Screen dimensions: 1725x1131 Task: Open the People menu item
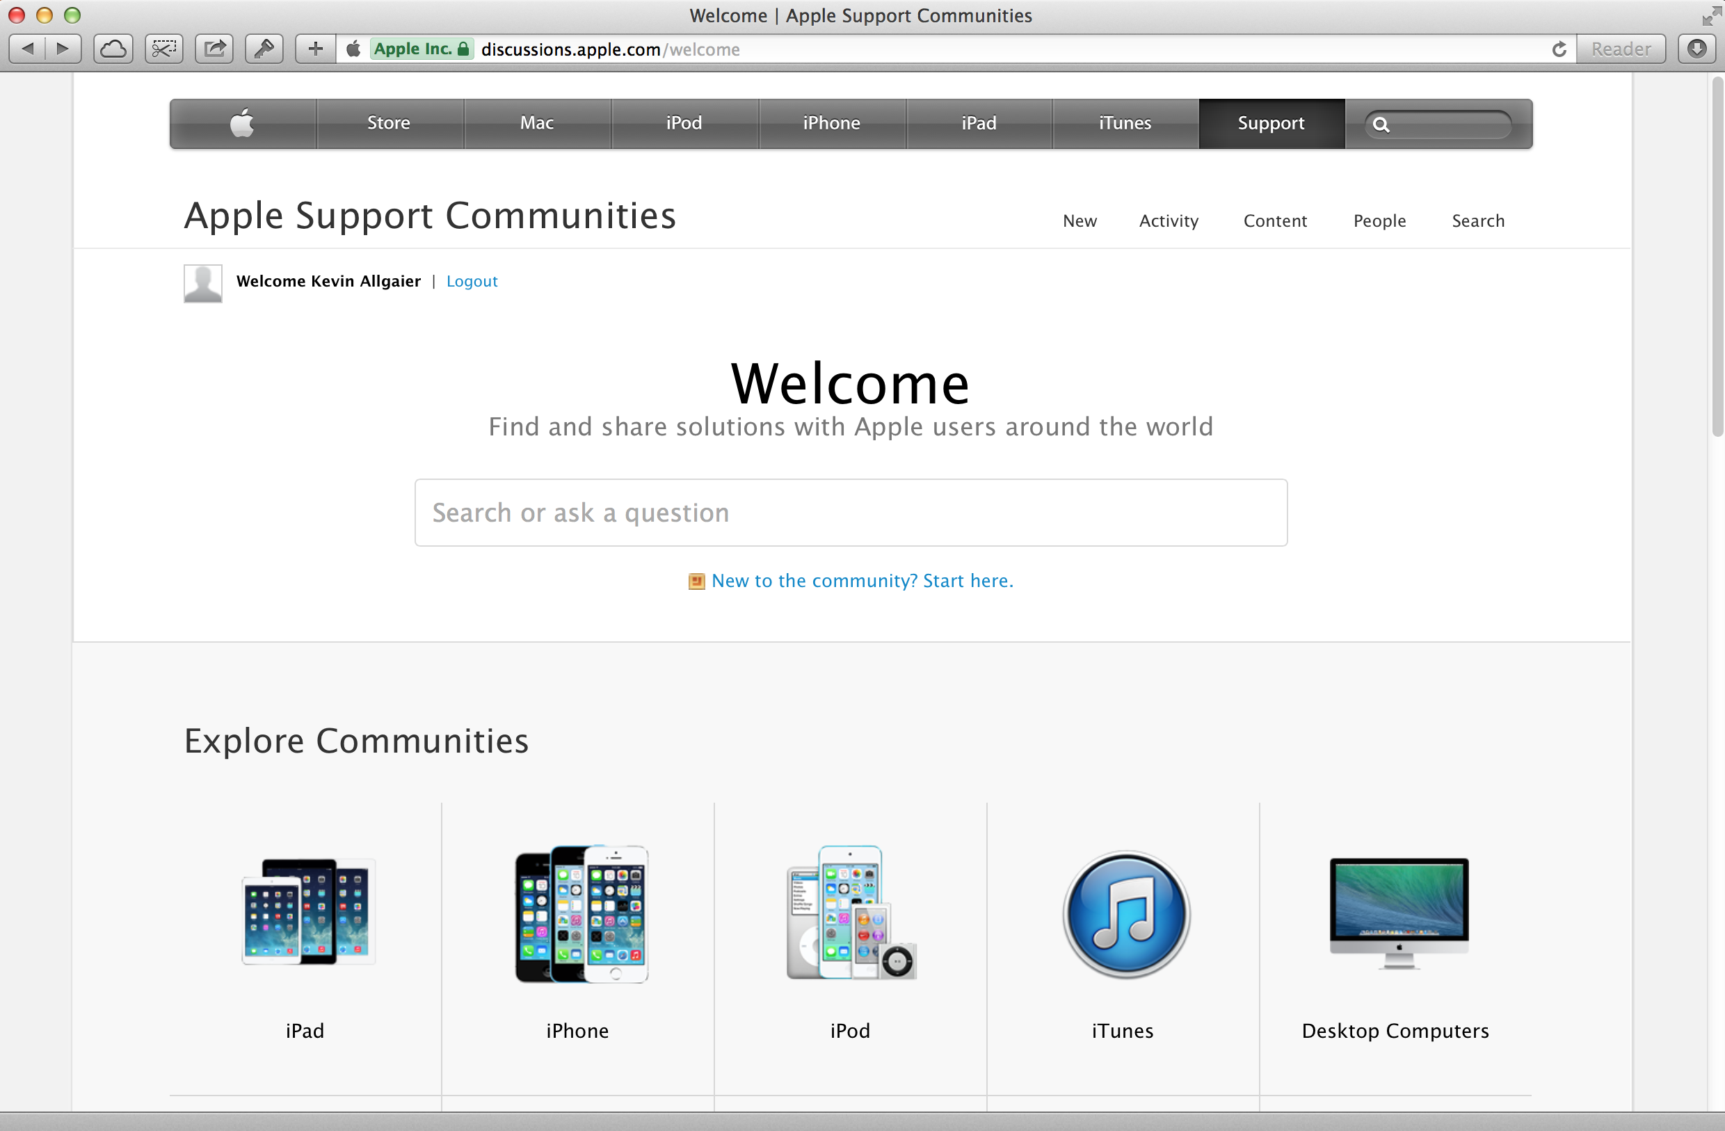coord(1379,221)
